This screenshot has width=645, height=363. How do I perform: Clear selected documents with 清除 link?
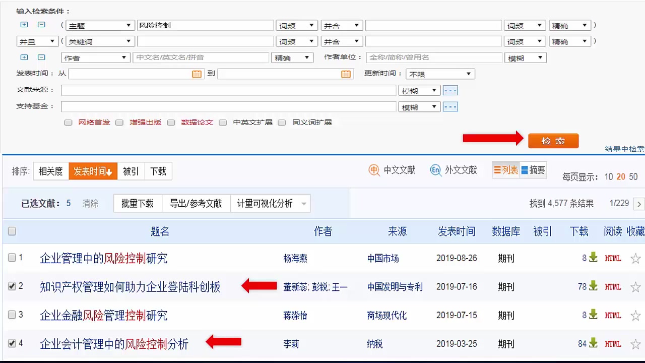(91, 204)
